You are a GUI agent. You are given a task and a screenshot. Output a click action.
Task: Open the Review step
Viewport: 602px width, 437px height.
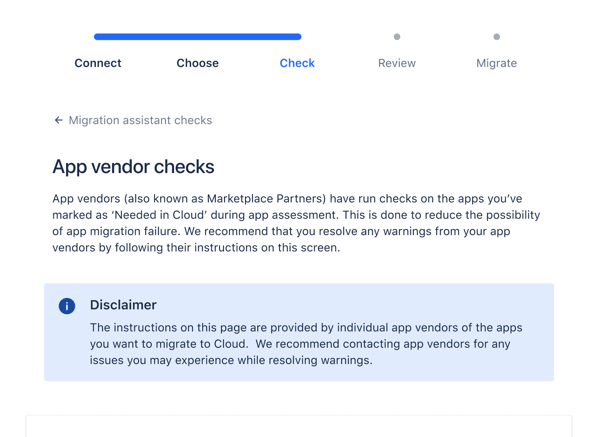point(397,63)
